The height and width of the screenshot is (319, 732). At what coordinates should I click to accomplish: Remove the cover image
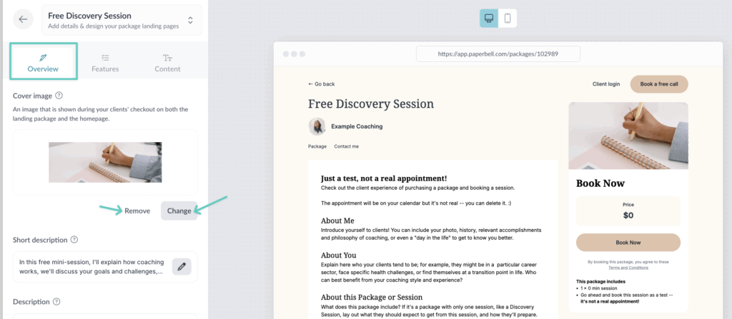[x=137, y=211]
